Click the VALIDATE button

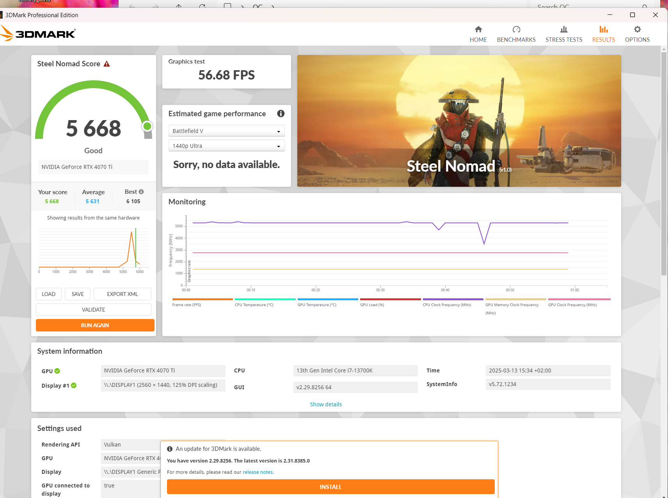coord(94,310)
